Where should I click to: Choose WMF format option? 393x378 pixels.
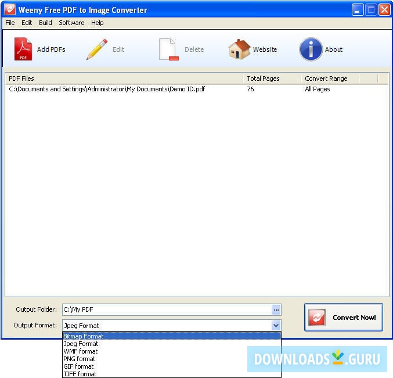(172, 351)
